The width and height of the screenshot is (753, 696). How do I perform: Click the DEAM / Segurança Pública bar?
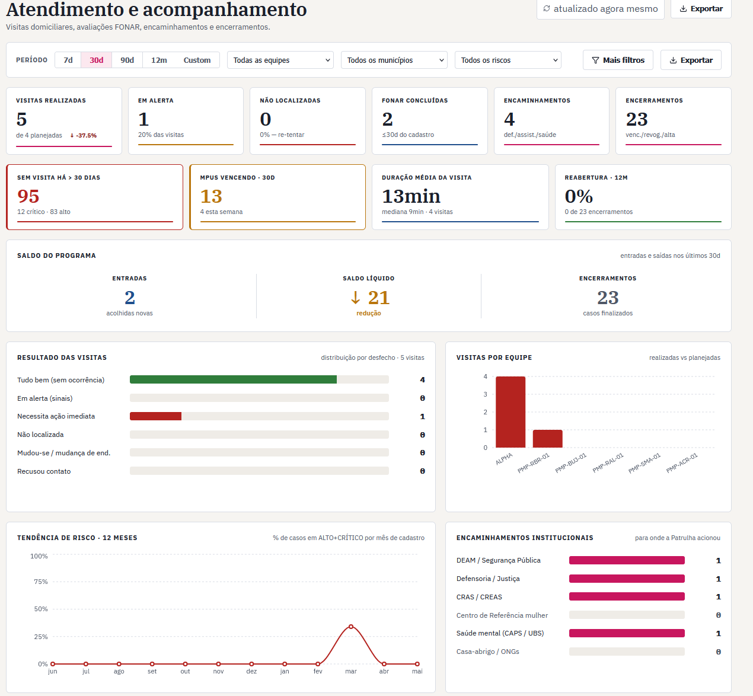pyautogui.click(x=627, y=560)
